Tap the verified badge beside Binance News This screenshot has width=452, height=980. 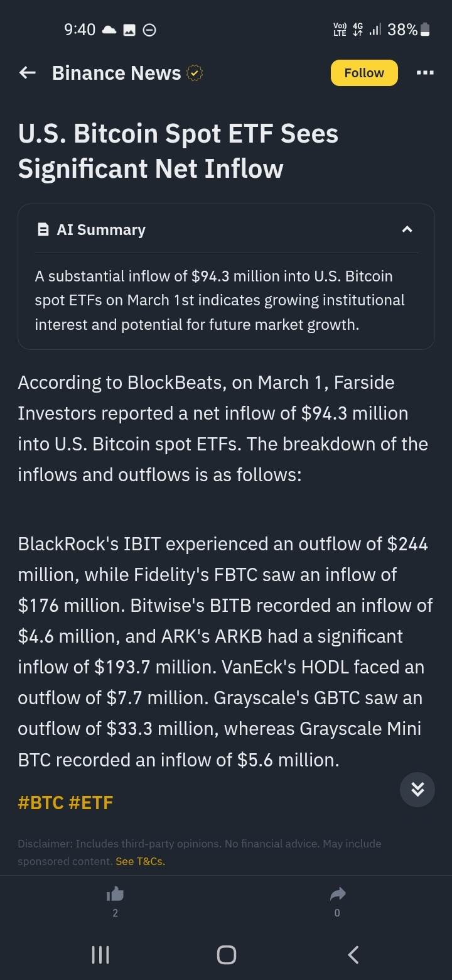click(195, 73)
